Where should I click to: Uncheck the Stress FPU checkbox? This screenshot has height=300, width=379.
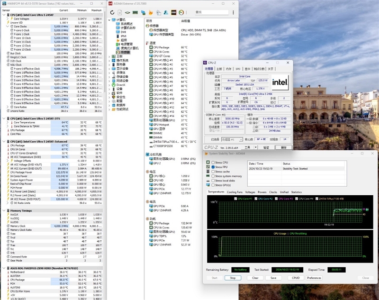213,167
